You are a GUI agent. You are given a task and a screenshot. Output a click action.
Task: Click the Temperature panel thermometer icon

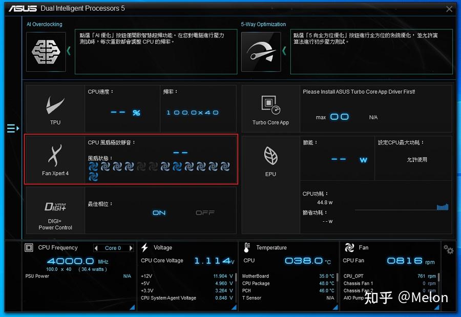(246, 247)
